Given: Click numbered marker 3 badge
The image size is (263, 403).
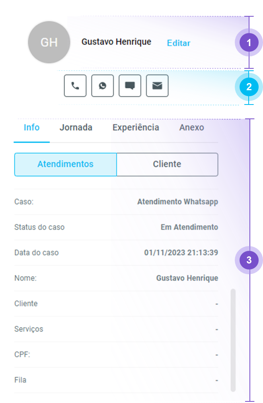Looking at the screenshot, I should [x=249, y=260].
